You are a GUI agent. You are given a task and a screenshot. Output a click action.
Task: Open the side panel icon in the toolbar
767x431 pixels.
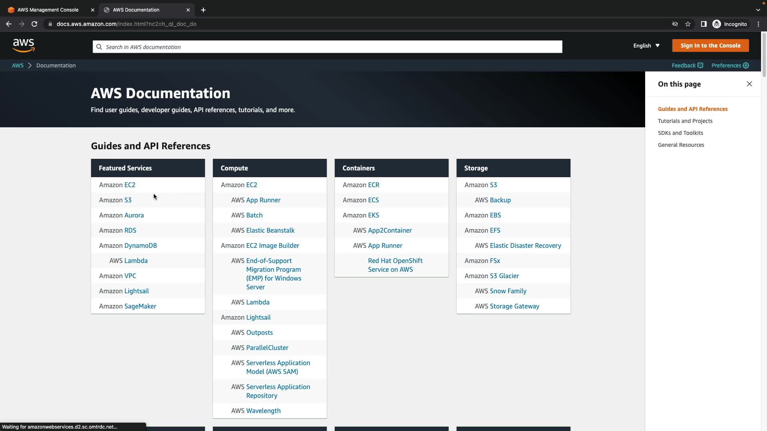704,24
